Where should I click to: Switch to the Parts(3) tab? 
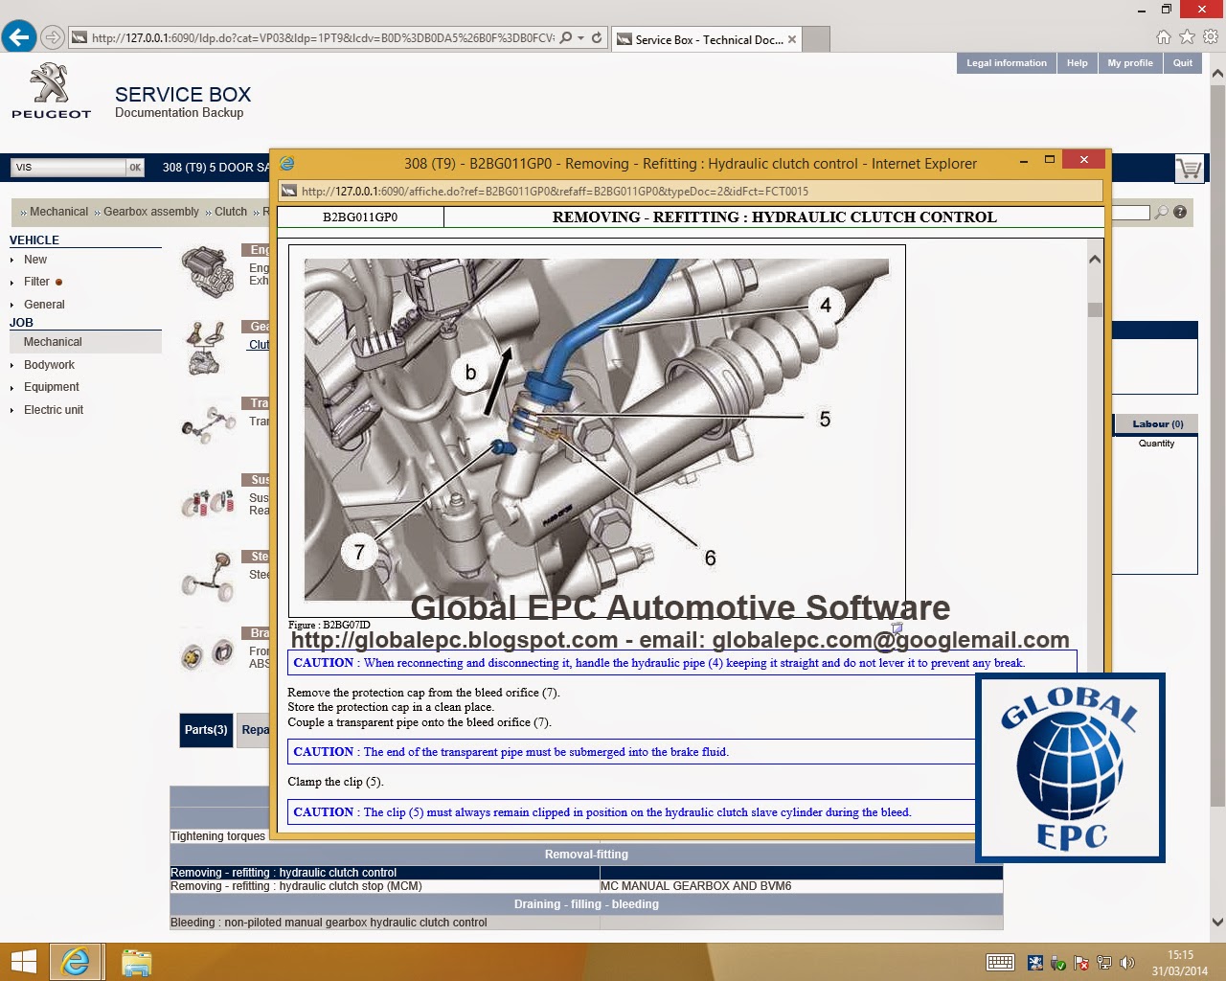[x=205, y=730]
